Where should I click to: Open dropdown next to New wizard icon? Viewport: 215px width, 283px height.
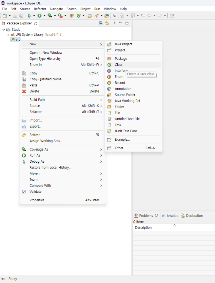[10, 16]
